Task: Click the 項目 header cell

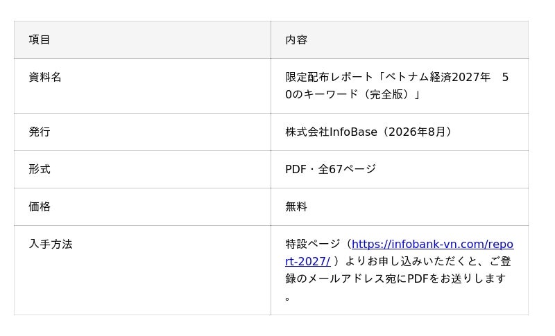Action: point(142,40)
